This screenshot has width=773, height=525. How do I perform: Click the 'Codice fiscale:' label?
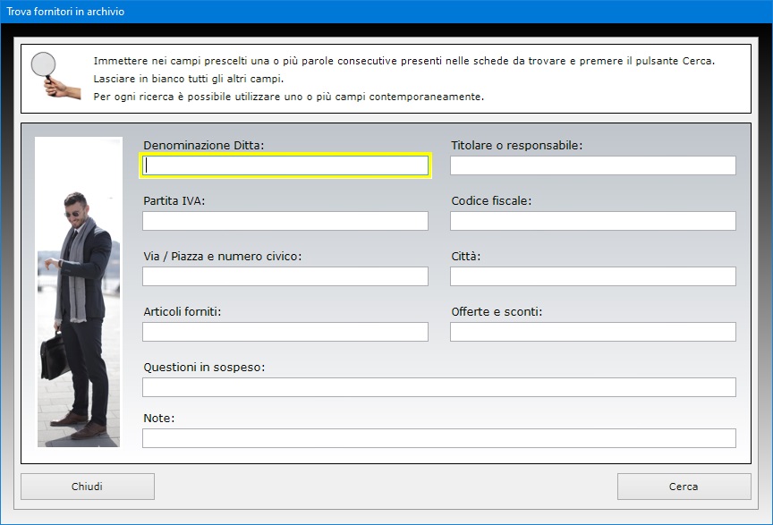[x=491, y=200]
